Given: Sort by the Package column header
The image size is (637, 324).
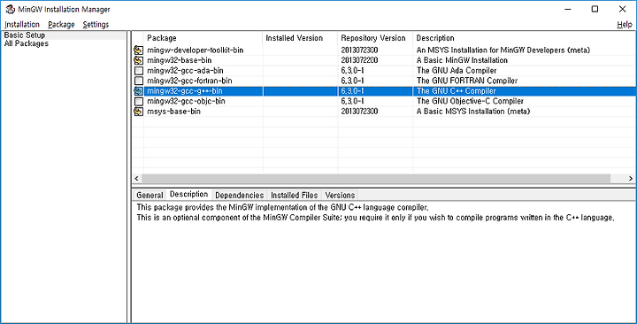Looking at the screenshot, I should [x=203, y=38].
